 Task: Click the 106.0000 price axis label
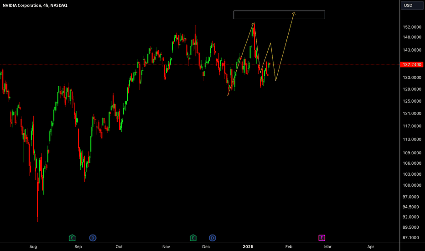pyautogui.click(x=412, y=163)
